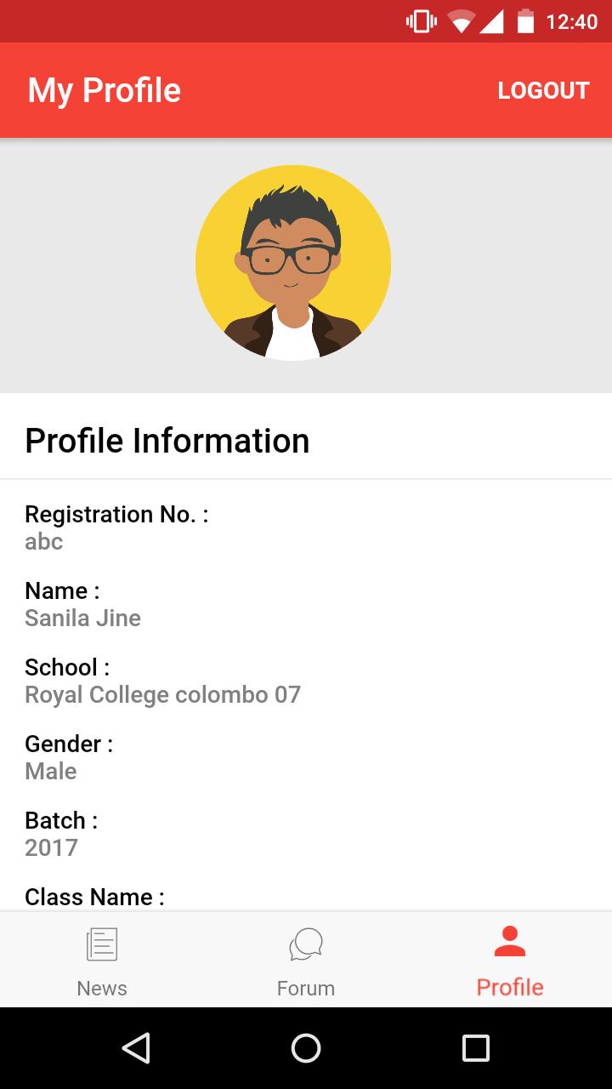Tap the vibrate mode status icon
This screenshot has height=1089, width=612.
pos(422,21)
